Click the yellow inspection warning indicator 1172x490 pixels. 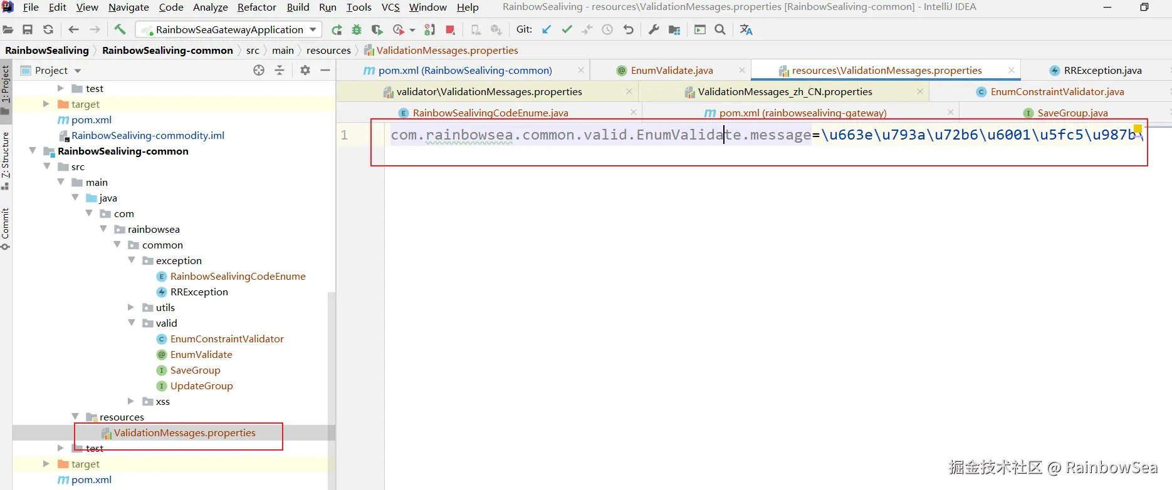click(1138, 129)
